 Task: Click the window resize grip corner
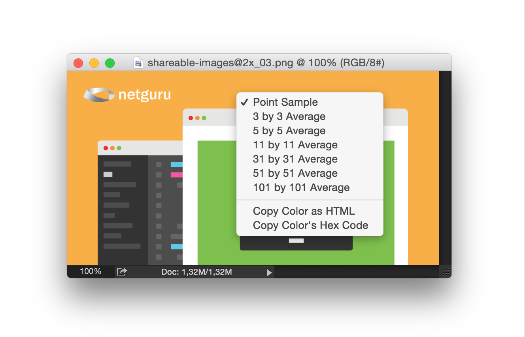click(x=446, y=272)
